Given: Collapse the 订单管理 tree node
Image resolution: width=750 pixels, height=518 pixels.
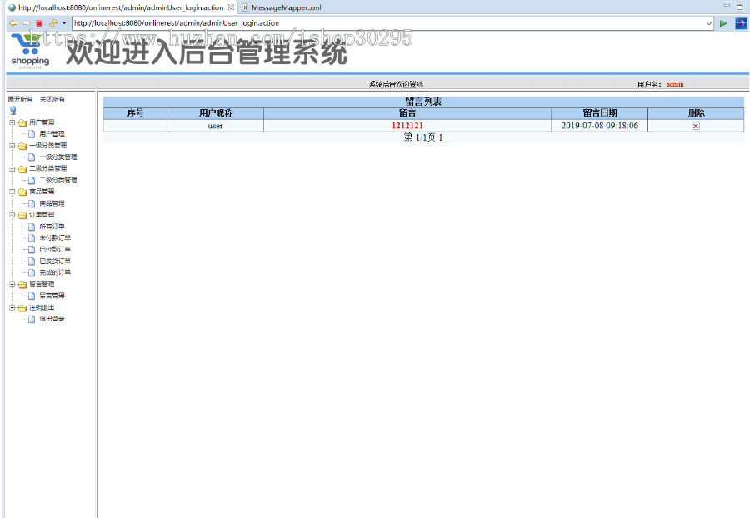Looking at the screenshot, I should [x=11, y=216].
